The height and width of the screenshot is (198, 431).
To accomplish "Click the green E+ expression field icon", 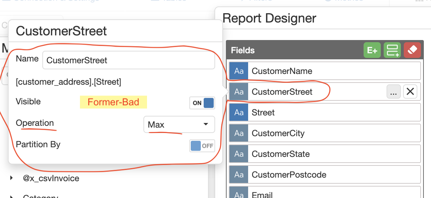I will 372,50.
